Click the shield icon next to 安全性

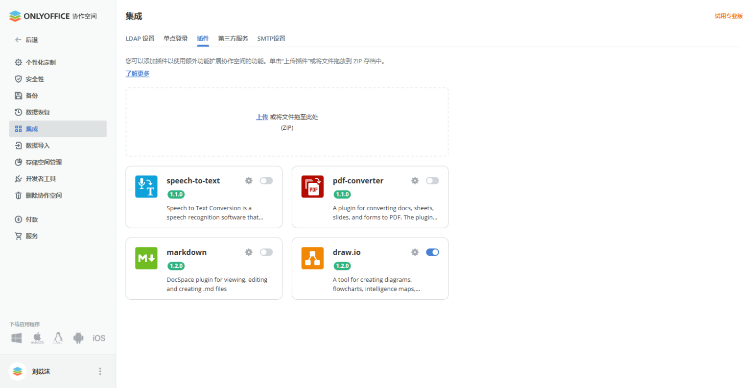[19, 79]
